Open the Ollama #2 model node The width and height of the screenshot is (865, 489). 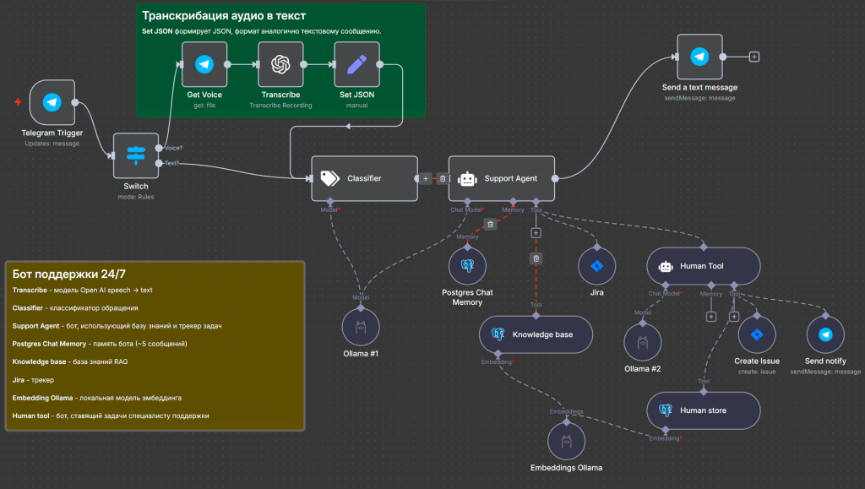click(x=643, y=342)
